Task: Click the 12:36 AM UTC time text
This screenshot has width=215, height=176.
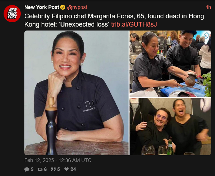Action: [x=75, y=160]
